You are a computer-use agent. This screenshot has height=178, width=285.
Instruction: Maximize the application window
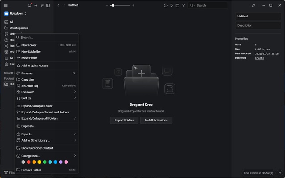click(x=271, y=5)
